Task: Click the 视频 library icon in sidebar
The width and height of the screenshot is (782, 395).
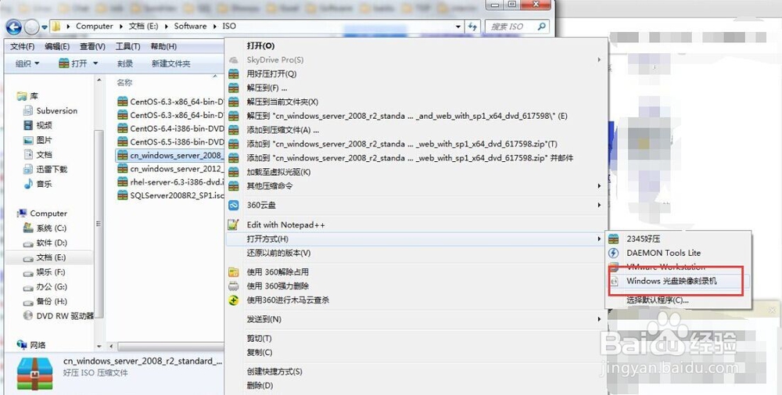Action: (x=28, y=125)
